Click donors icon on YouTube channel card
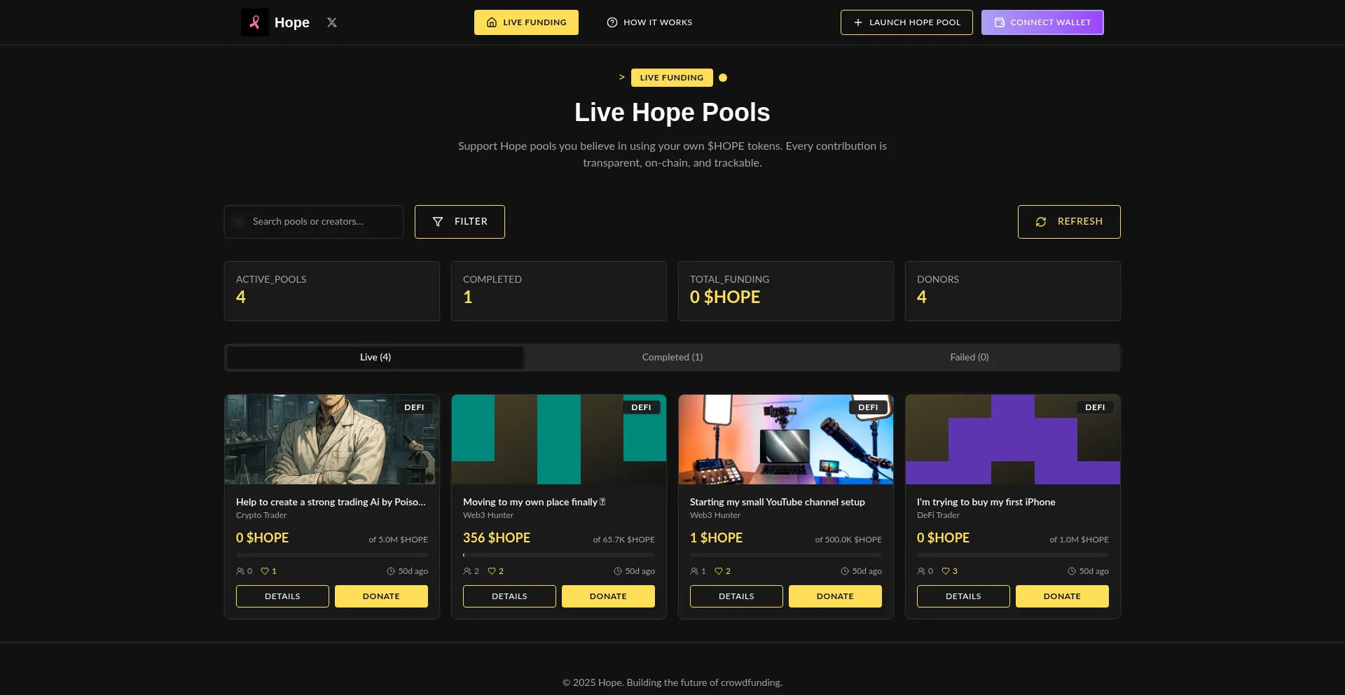Screen dimensions: 1345x695 click(694, 571)
